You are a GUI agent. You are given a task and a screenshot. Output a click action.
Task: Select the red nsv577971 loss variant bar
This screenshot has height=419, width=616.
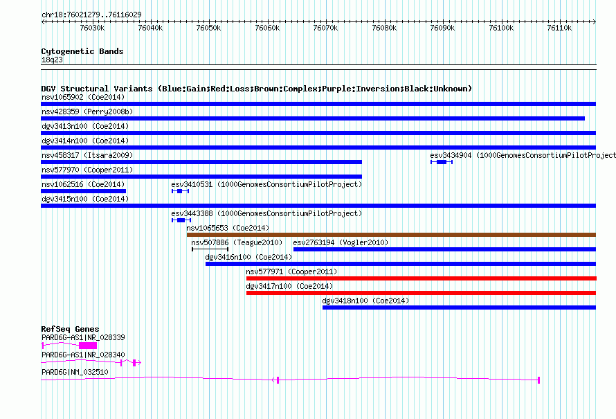(421, 278)
